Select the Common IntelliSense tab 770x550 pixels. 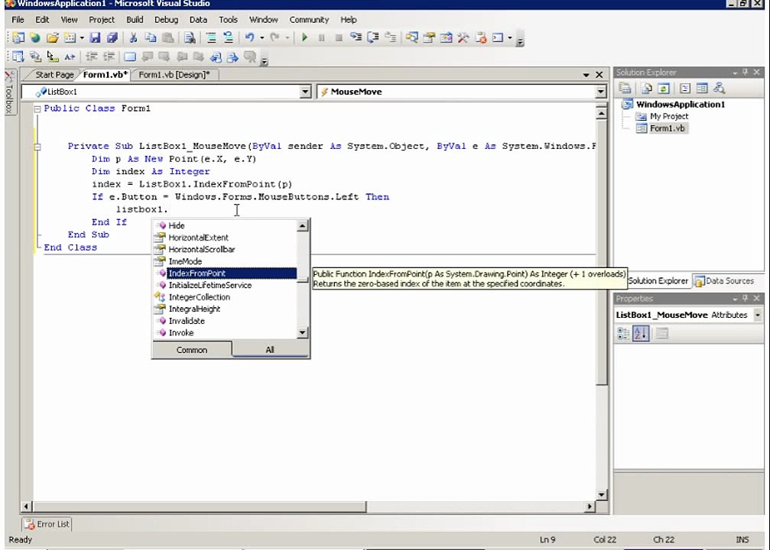point(191,350)
